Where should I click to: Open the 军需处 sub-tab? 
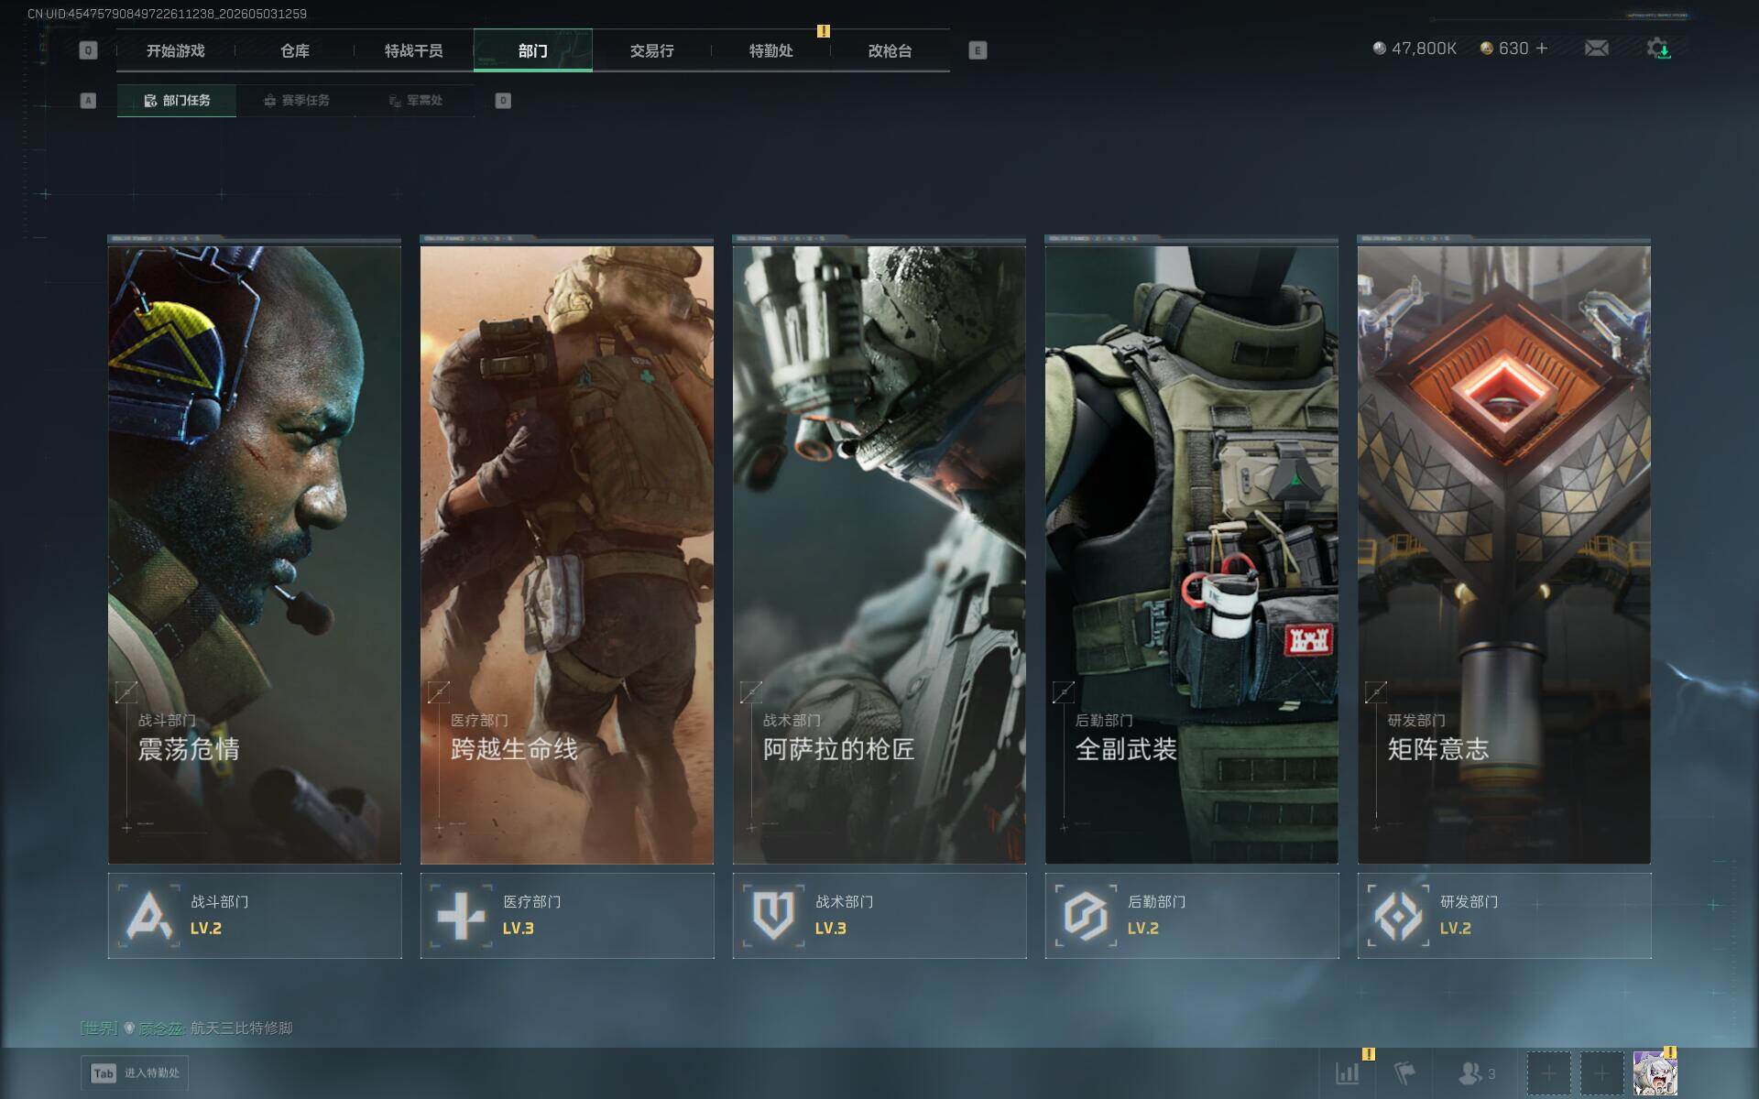coord(415,101)
